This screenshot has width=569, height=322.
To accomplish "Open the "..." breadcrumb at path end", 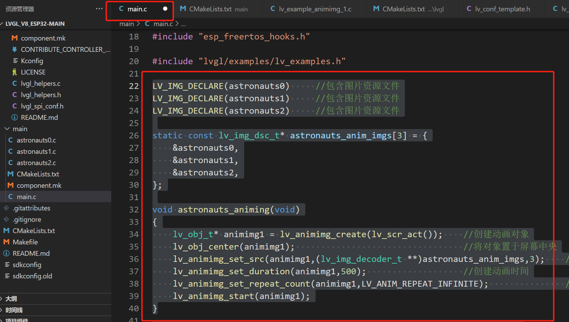I will [x=183, y=23].
